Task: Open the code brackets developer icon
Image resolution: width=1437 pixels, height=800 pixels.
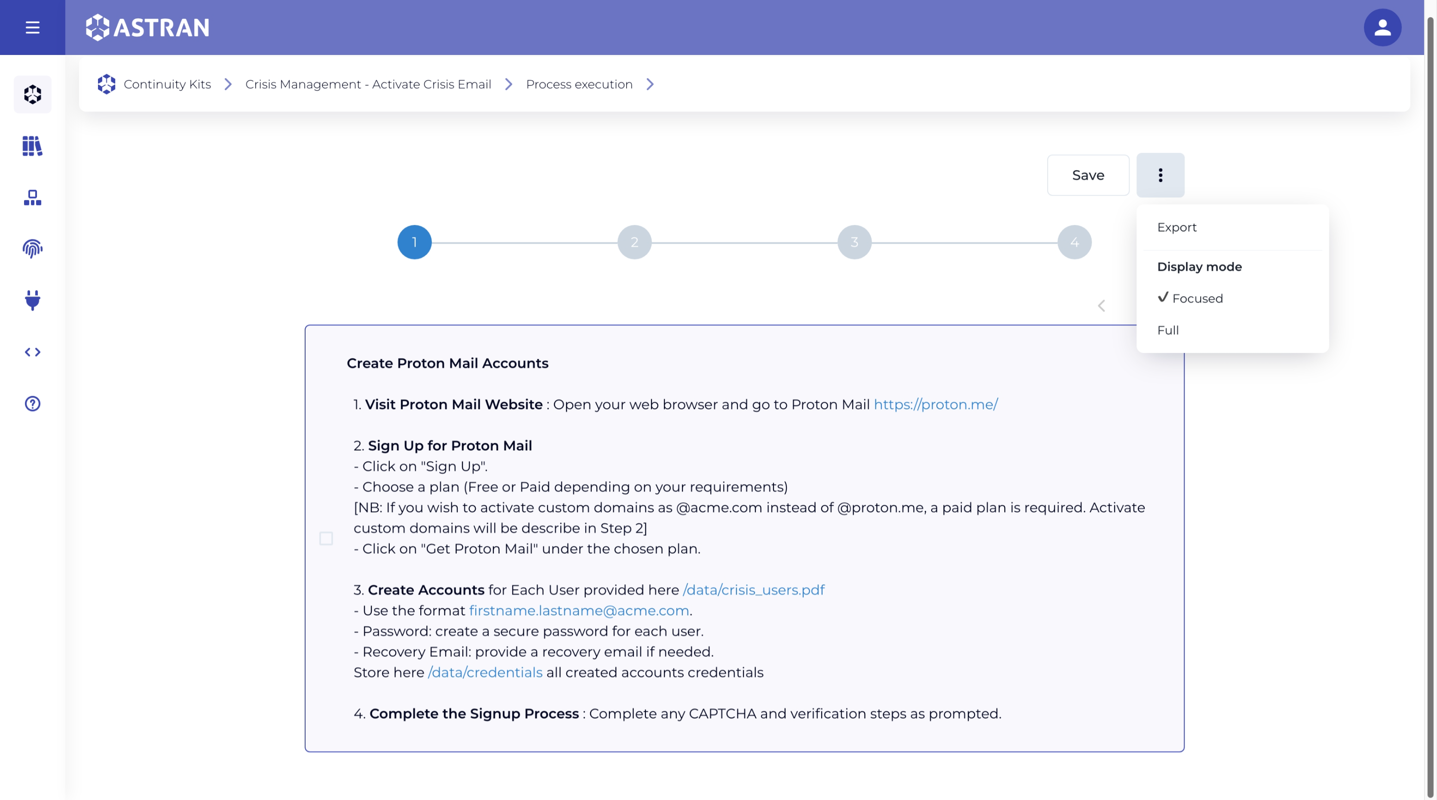Action: 32,352
